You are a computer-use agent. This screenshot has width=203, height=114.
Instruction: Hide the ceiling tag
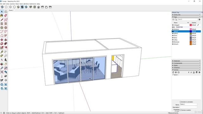(173, 40)
